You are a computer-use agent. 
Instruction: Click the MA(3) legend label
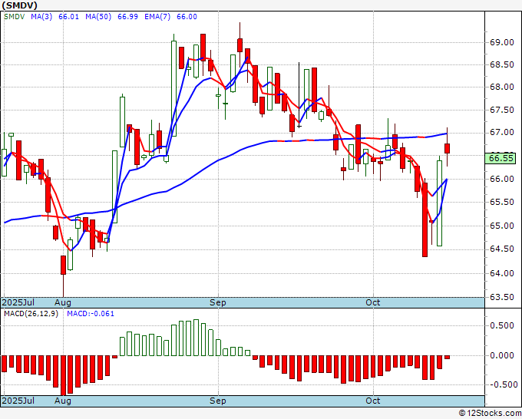pyautogui.click(x=41, y=17)
